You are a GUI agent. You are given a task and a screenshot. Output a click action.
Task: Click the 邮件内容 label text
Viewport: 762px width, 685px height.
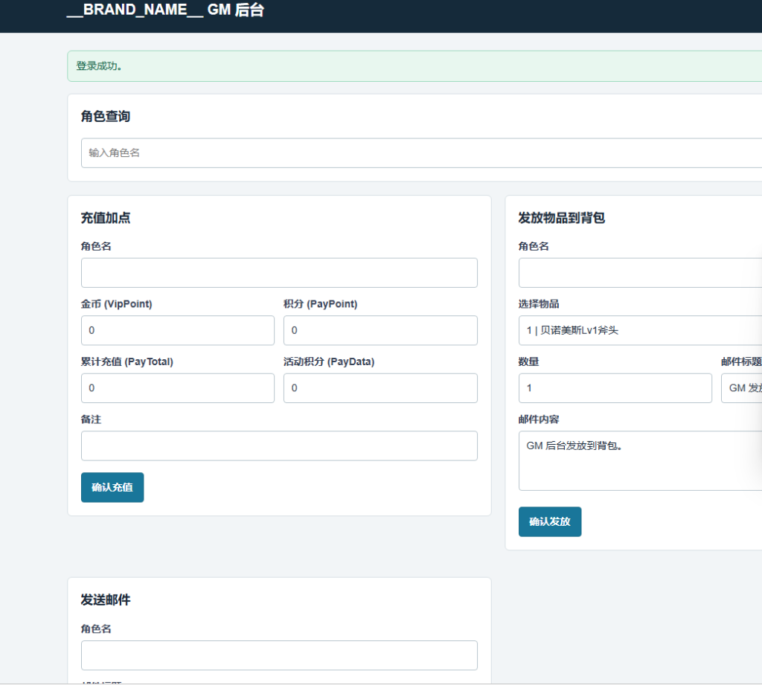[539, 419]
